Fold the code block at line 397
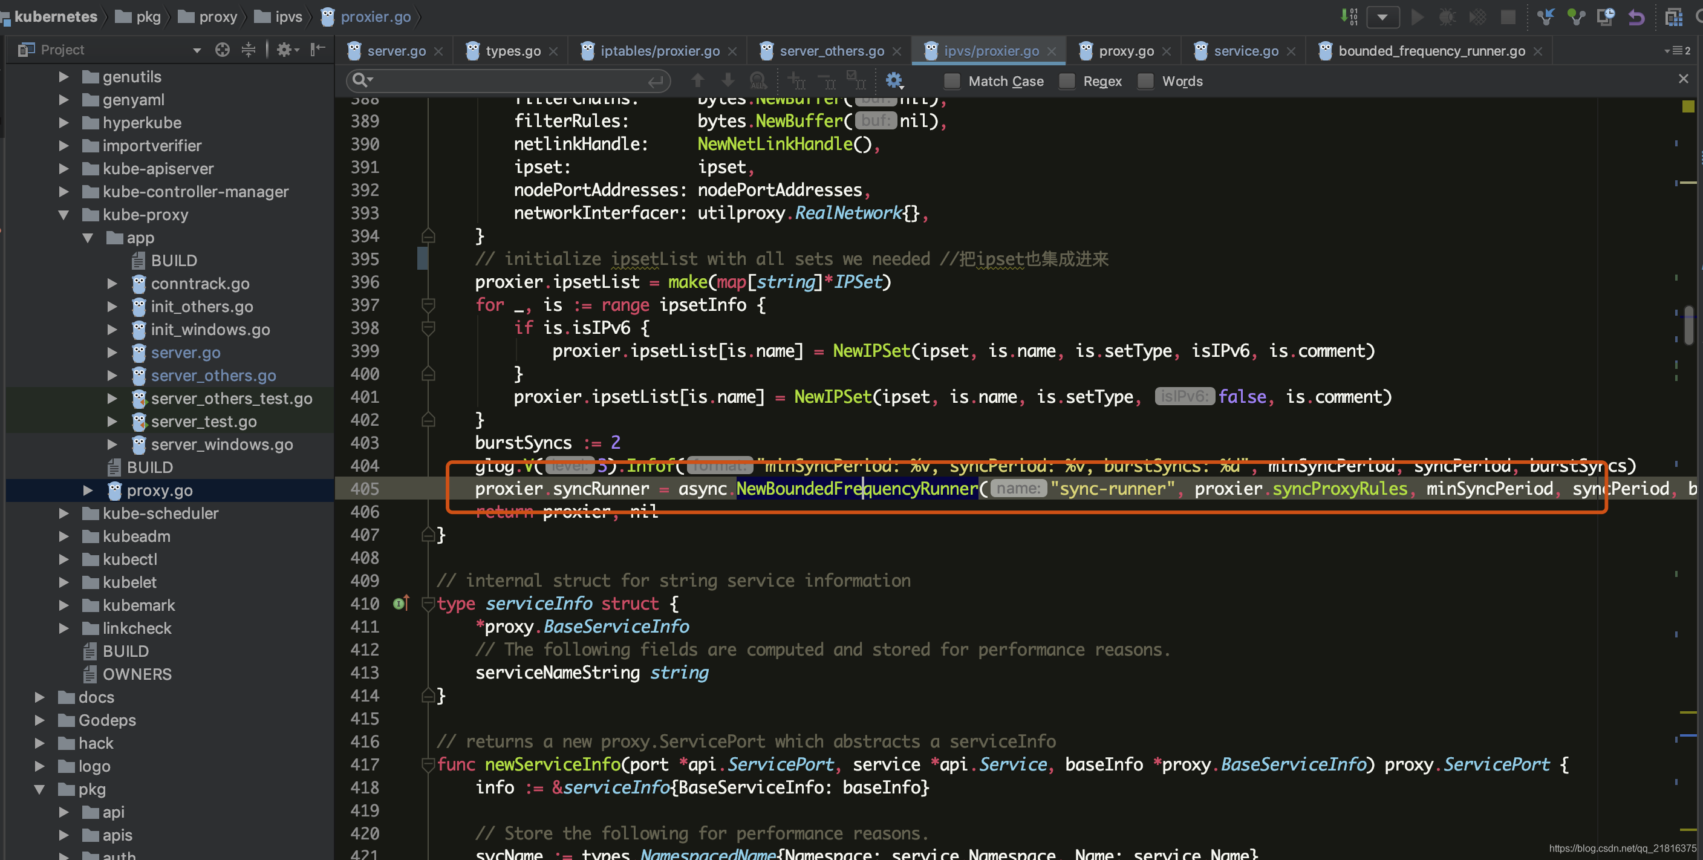 (428, 305)
